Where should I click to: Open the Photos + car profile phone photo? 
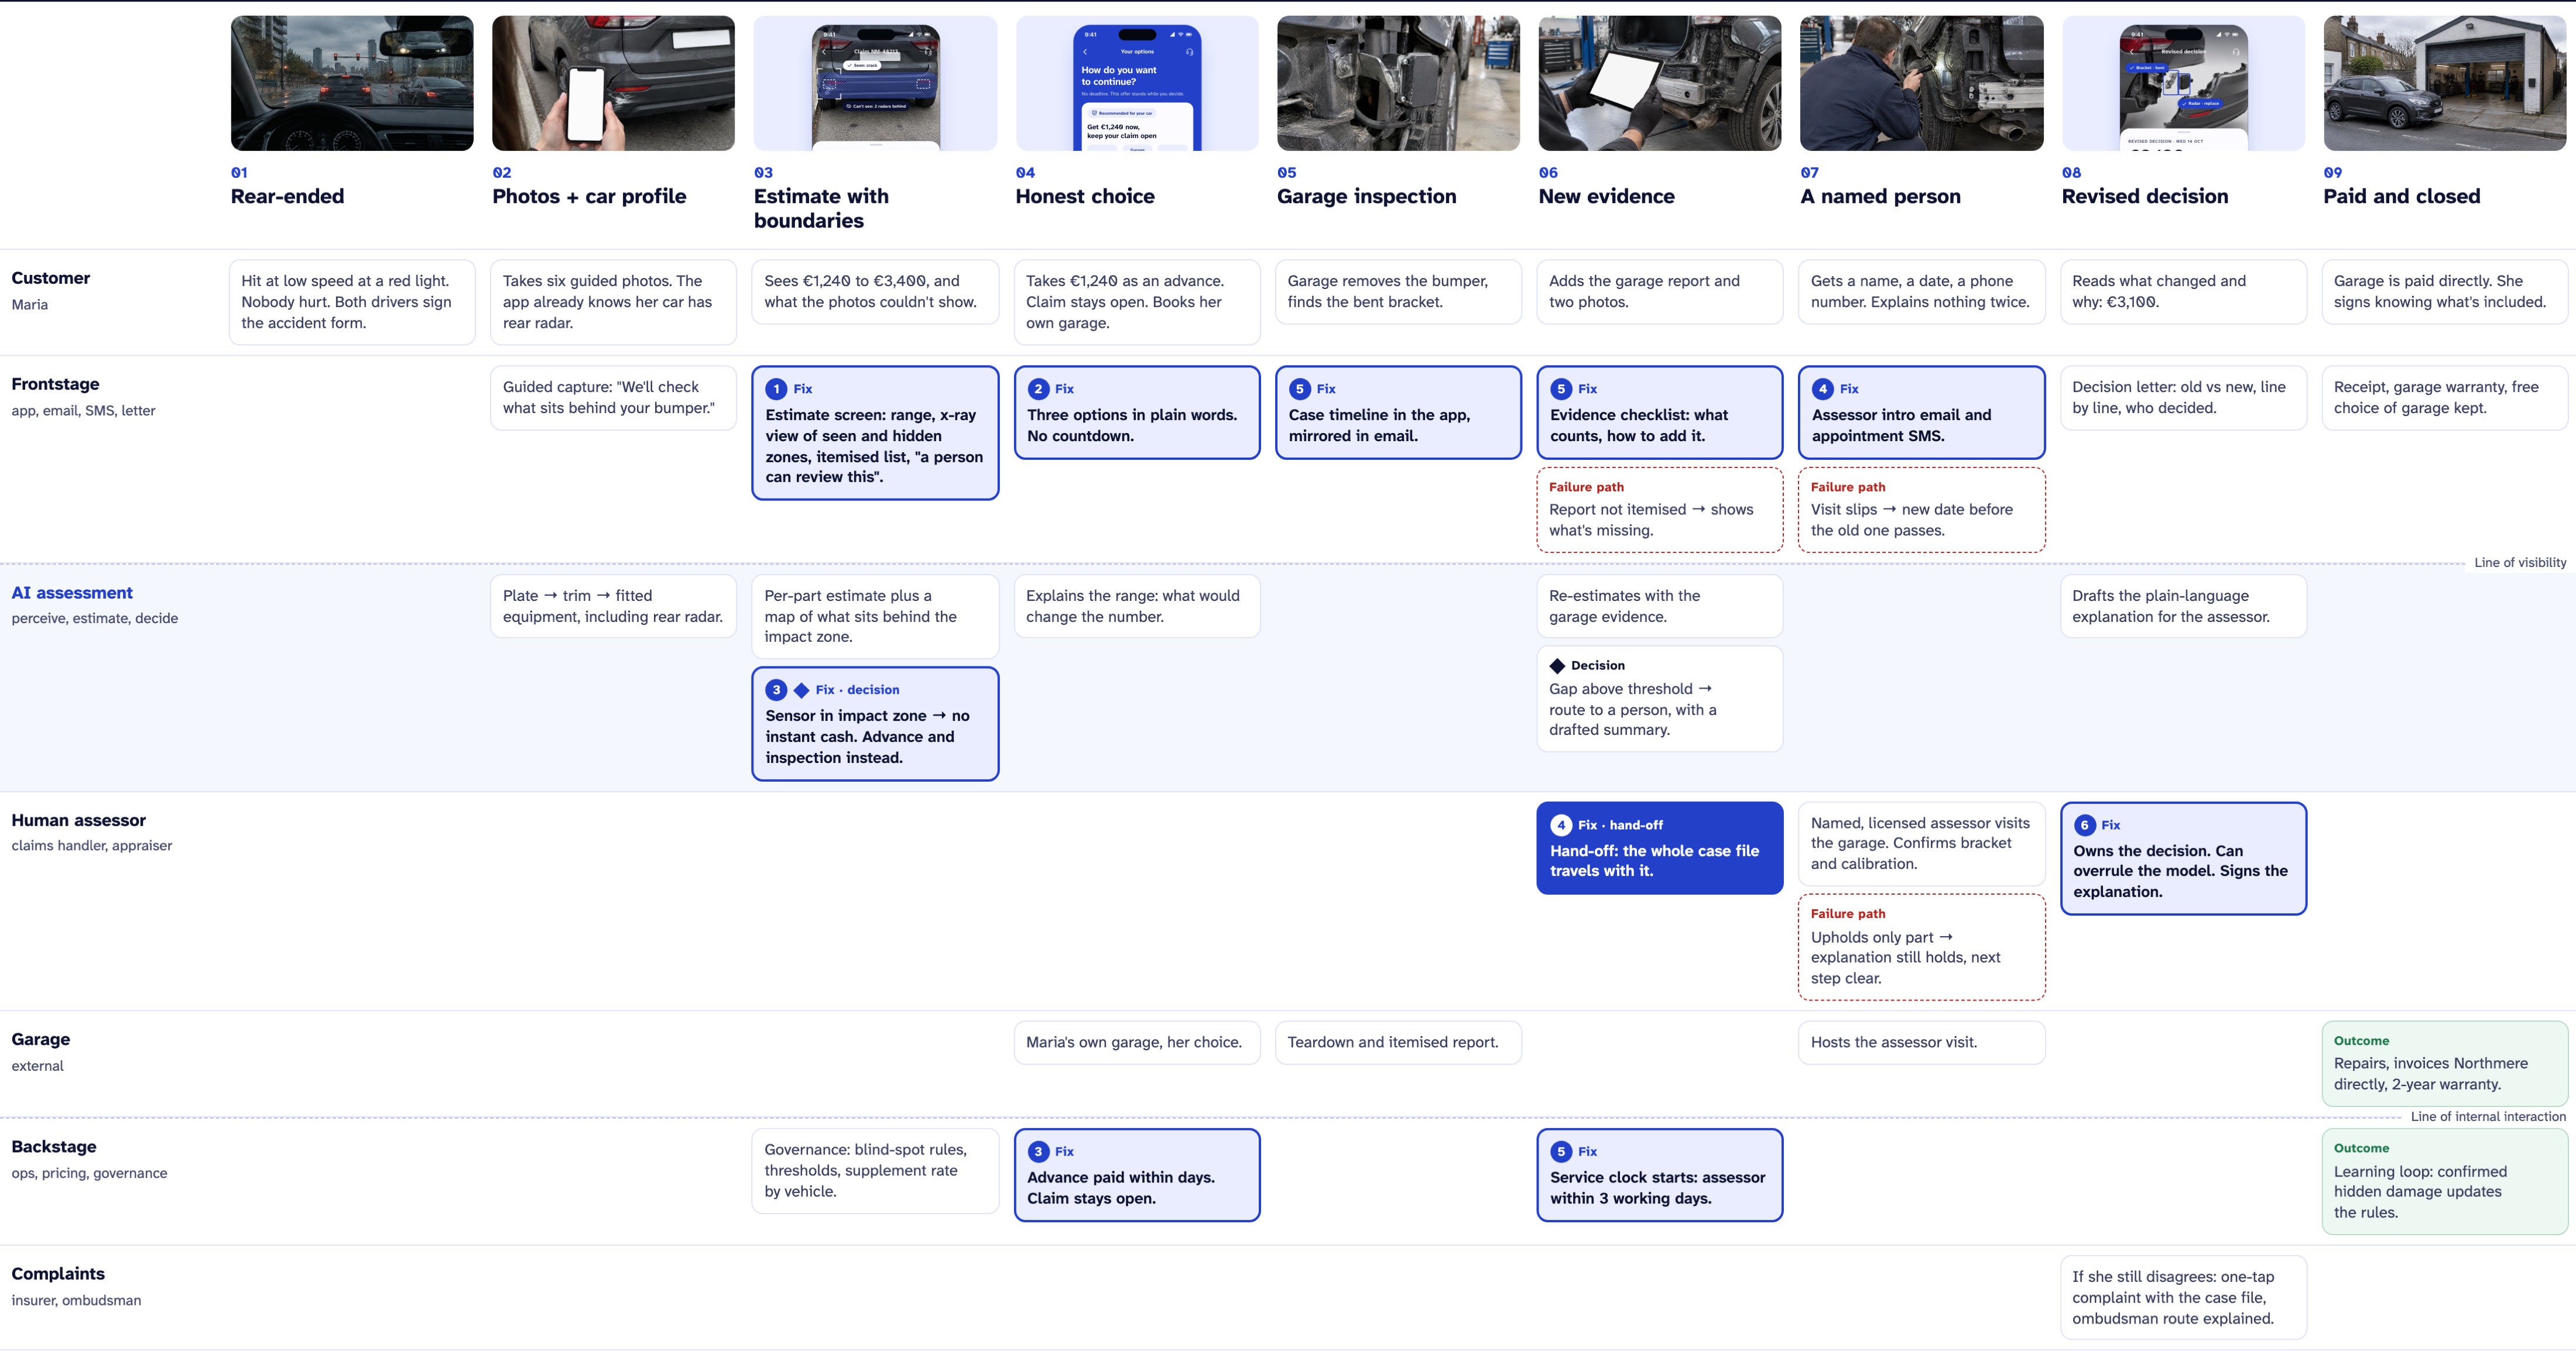click(x=613, y=83)
